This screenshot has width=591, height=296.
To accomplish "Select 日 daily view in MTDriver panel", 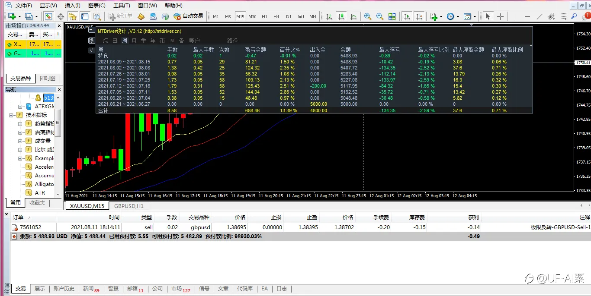I will (115, 41).
